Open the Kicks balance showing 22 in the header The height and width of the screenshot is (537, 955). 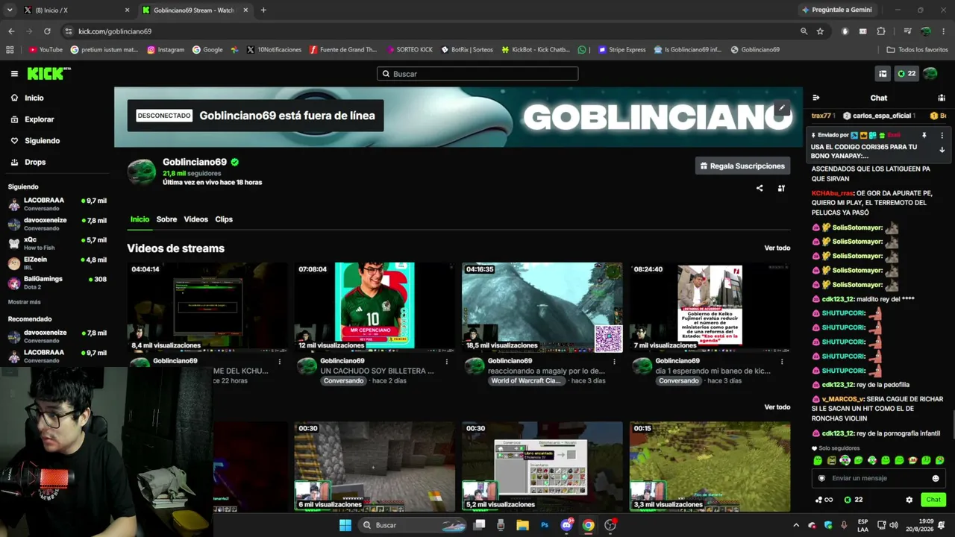coord(907,74)
